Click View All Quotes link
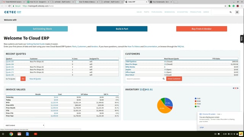This screenshot has height=137, width=244. [x=35, y=79]
